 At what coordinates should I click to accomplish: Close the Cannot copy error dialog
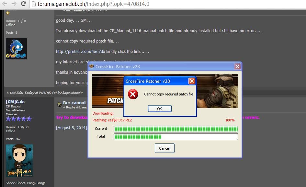point(192,81)
